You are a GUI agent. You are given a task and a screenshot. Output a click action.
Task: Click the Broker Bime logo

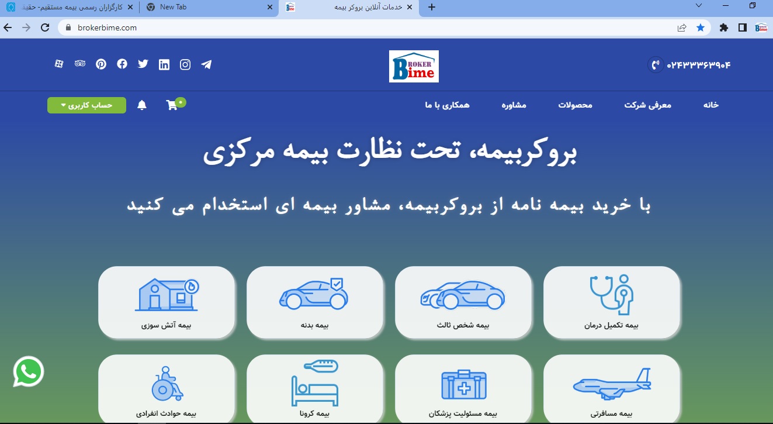pyautogui.click(x=414, y=66)
